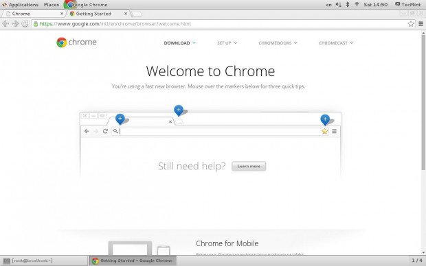
Task: Close the illustrated mock browser tab
Action: pos(170,121)
